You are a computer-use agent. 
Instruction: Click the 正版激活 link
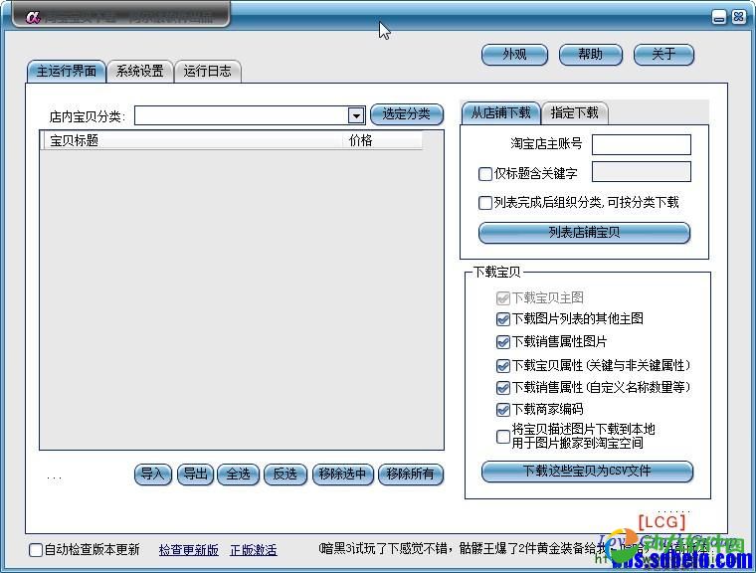click(x=253, y=550)
